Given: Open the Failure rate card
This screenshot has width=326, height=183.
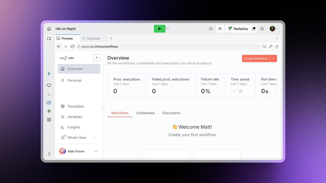Looking at the screenshot, I should point(210,85).
